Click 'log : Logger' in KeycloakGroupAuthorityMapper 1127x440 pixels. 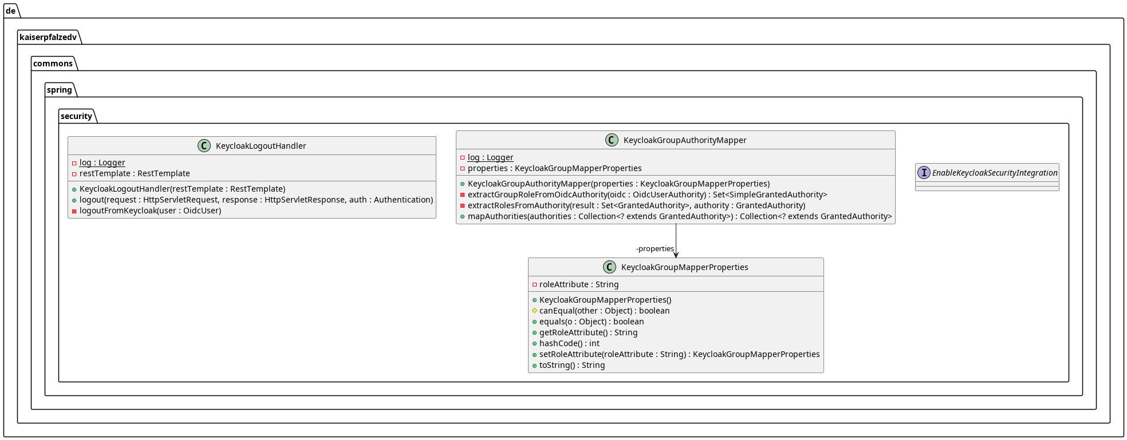tap(491, 158)
